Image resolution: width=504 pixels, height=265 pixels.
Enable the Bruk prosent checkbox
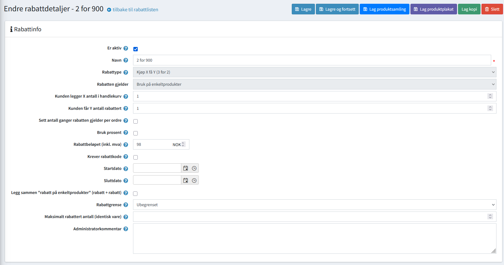click(136, 133)
